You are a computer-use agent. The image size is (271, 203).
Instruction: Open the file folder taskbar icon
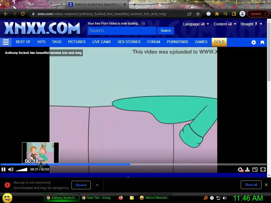click(x=132, y=198)
